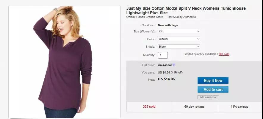Click the Just My Size product title
Screen dimensions: 263x119
point(186,11)
